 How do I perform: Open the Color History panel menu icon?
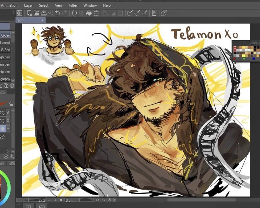coord(236,43)
